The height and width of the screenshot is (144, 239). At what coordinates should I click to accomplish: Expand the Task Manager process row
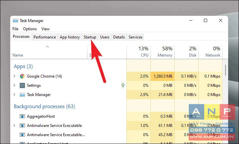[x=14, y=95]
